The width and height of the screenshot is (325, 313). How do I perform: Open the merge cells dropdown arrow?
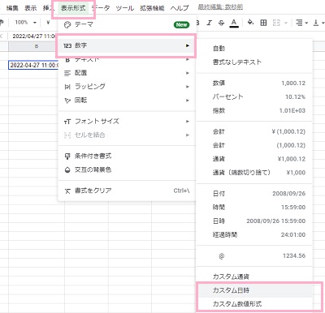(x=286, y=23)
